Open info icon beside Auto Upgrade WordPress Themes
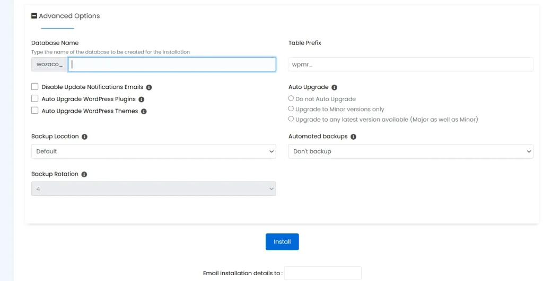The width and height of the screenshot is (543, 281). pyautogui.click(x=144, y=111)
